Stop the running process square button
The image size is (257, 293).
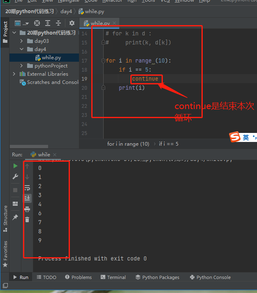pyautogui.click(x=15, y=190)
